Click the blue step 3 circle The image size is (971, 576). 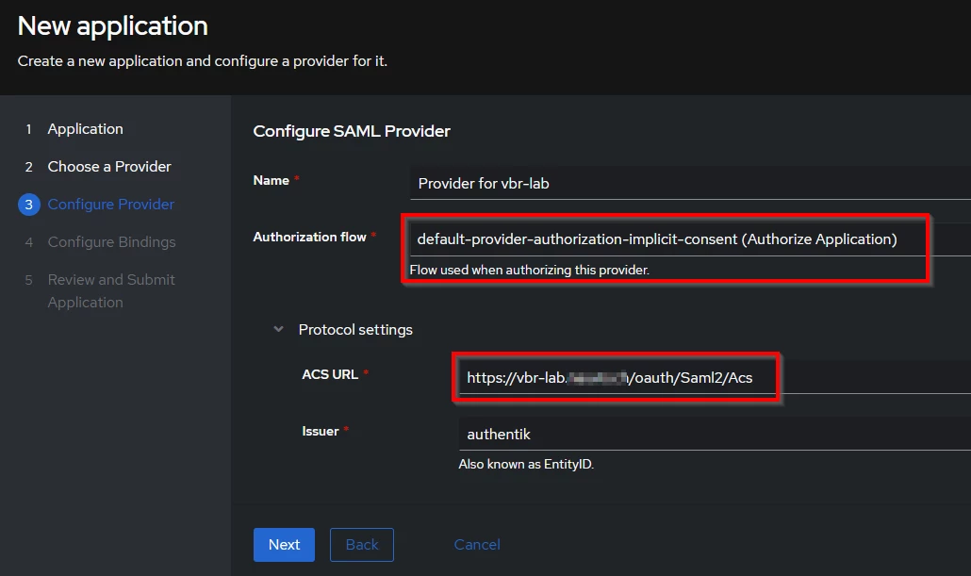click(29, 205)
